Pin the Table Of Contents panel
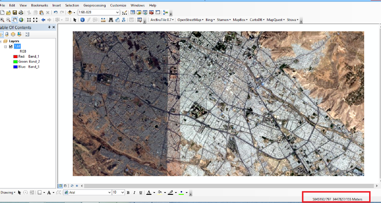Image resolution: width=381 pixels, height=203 pixels. tap(49, 27)
